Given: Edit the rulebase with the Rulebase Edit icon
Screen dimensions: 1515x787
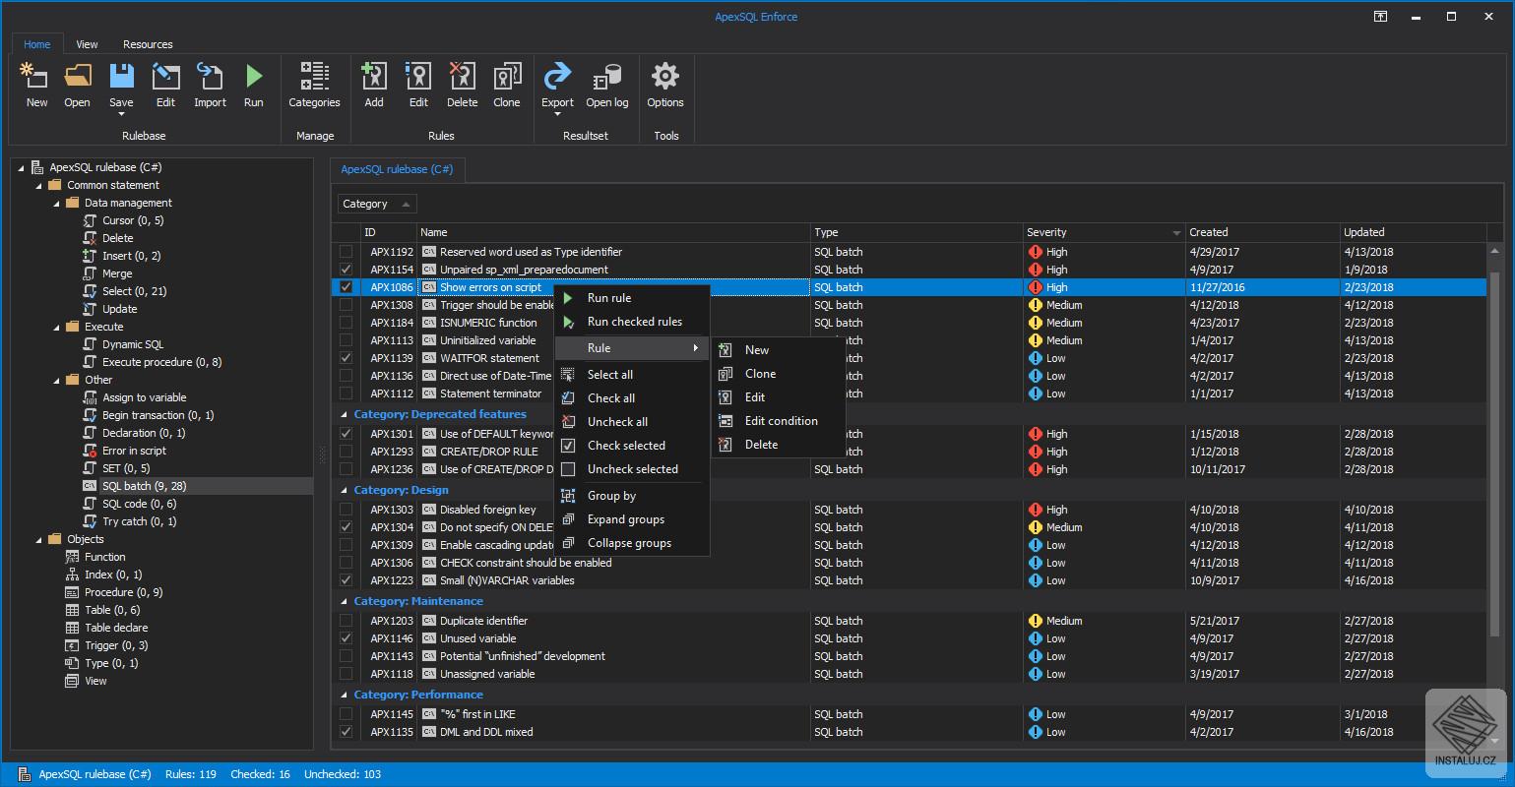Looking at the screenshot, I should click(x=165, y=85).
